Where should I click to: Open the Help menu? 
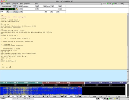coord(36,4)
